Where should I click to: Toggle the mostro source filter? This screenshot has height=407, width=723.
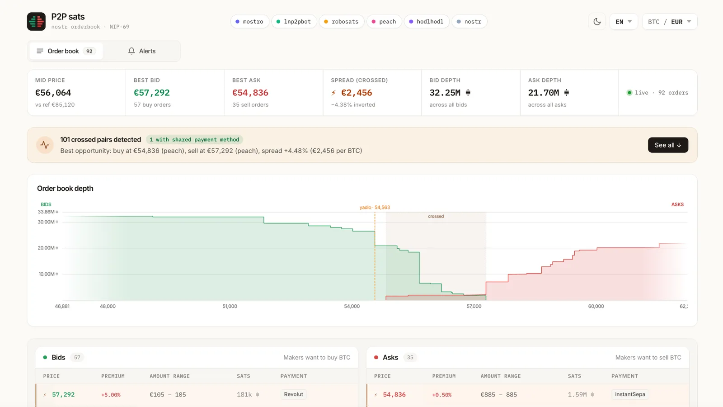(250, 22)
